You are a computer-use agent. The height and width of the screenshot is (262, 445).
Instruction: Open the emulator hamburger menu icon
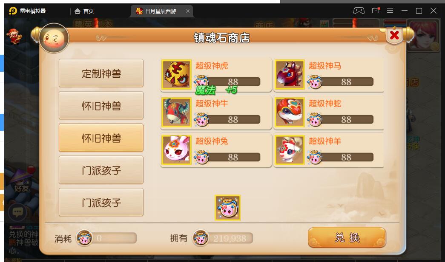(x=390, y=11)
